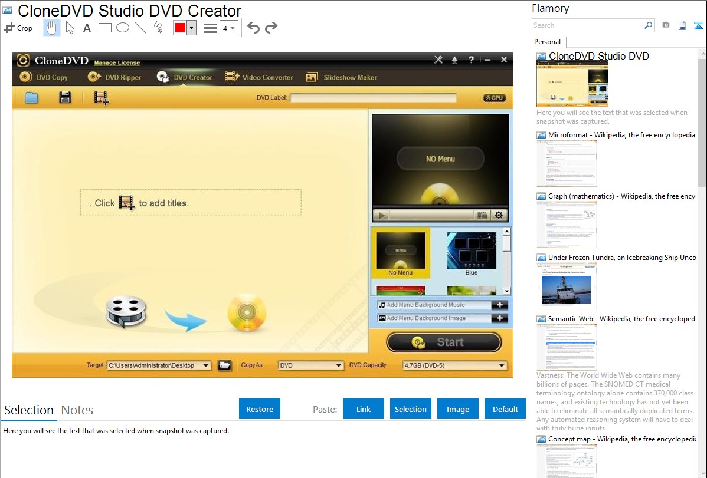Select the Crop tool
707x478 pixels.
[18, 28]
